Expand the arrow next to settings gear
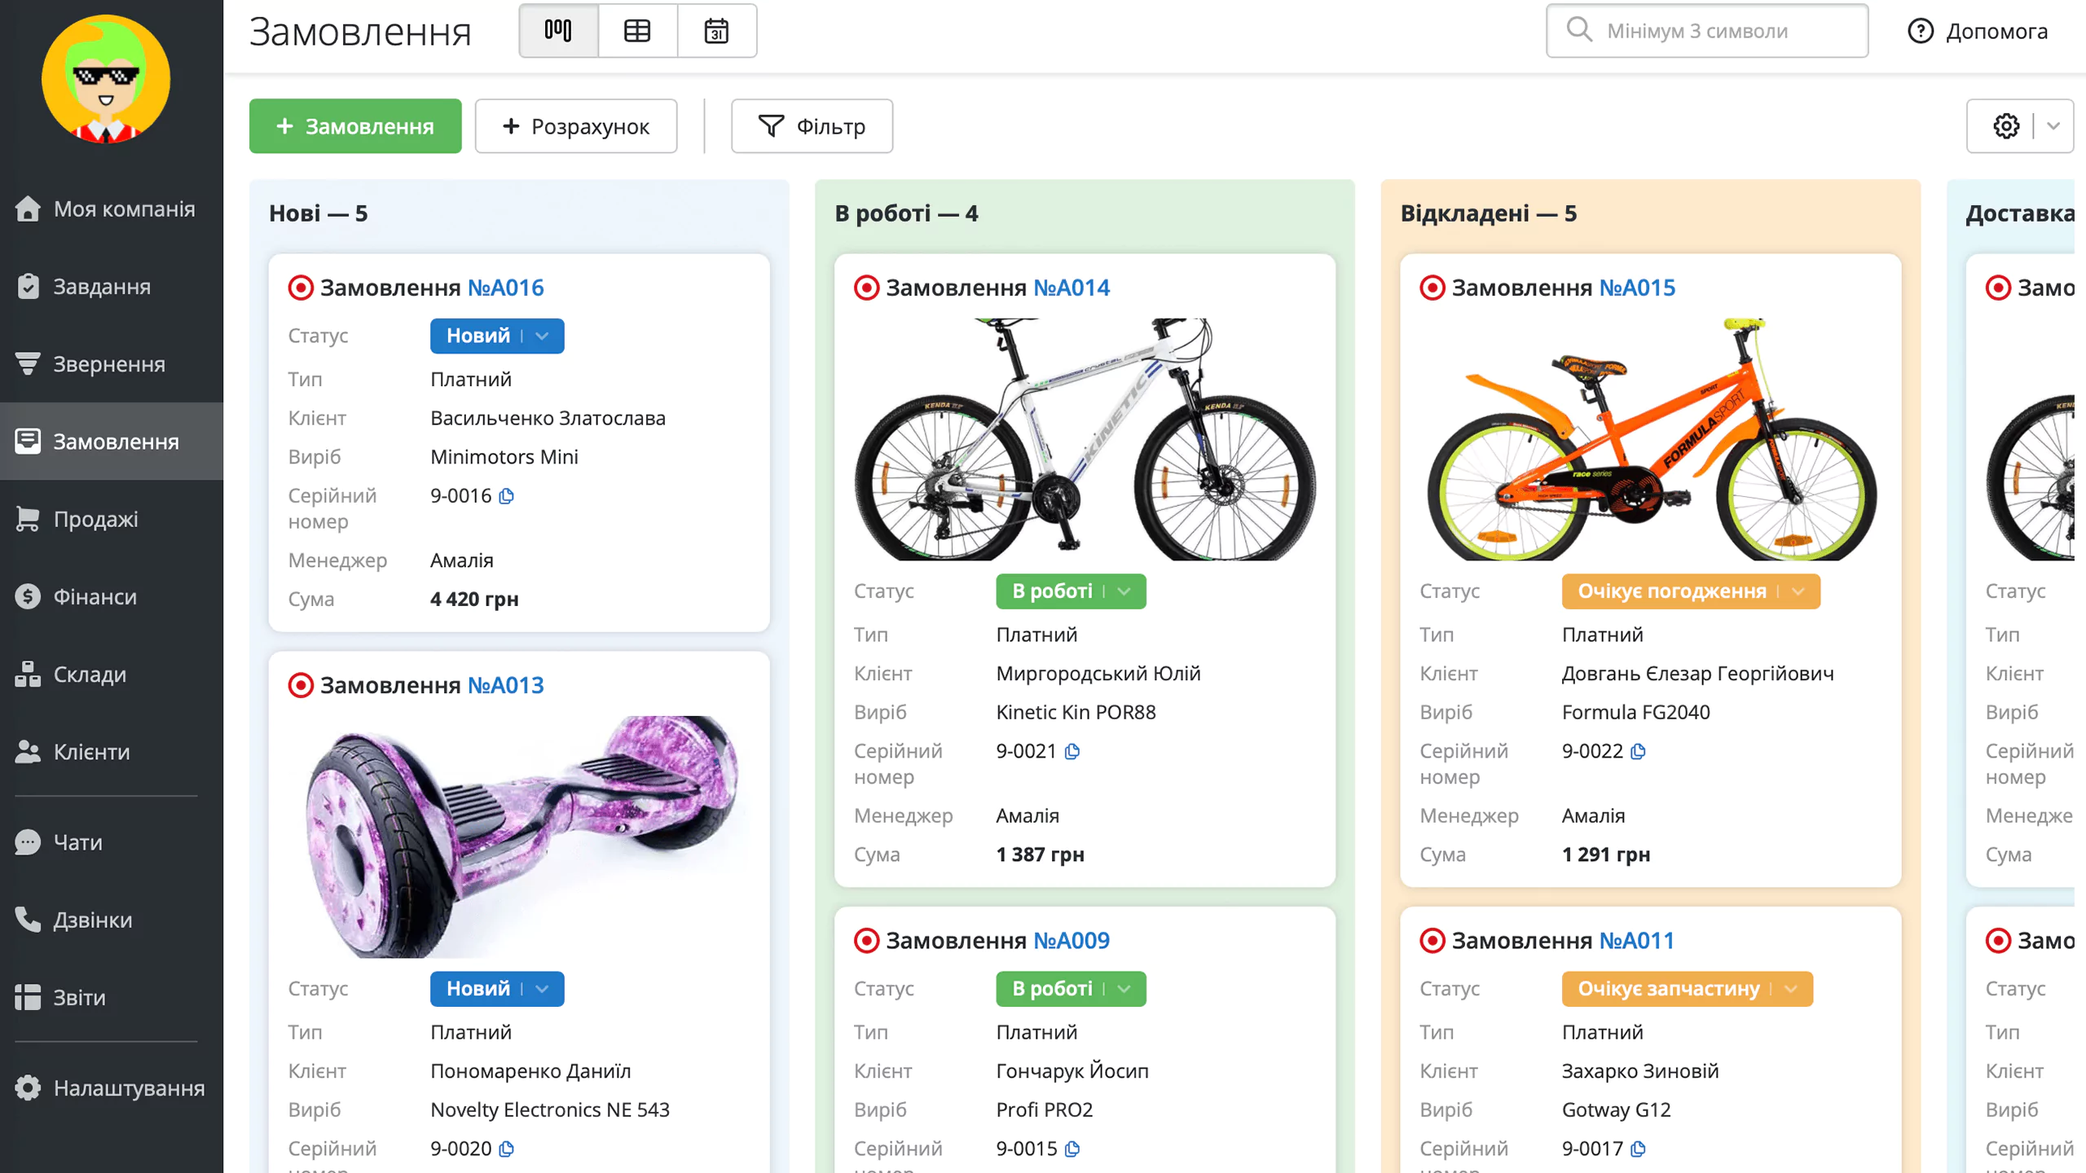Viewport: 2086px width, 1173px height. tap(2054, 126)
